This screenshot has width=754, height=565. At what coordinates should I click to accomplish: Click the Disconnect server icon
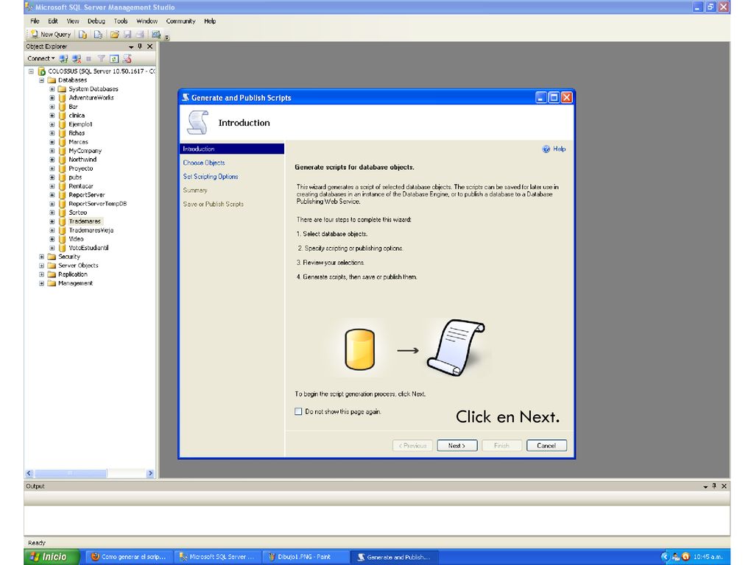click(x=76, y=59)
